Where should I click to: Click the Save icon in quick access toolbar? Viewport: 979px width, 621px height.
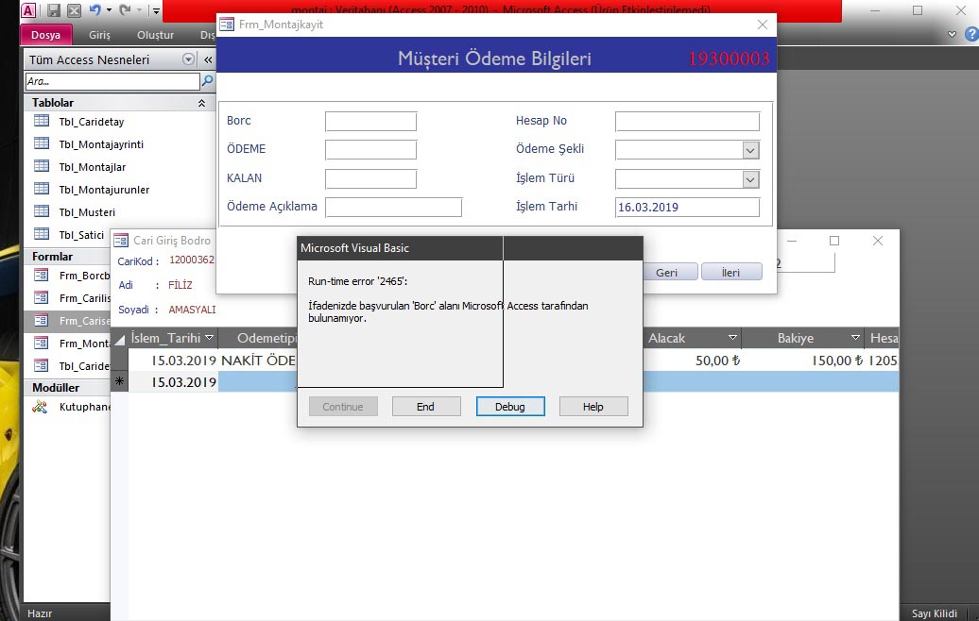pos(53,10)
